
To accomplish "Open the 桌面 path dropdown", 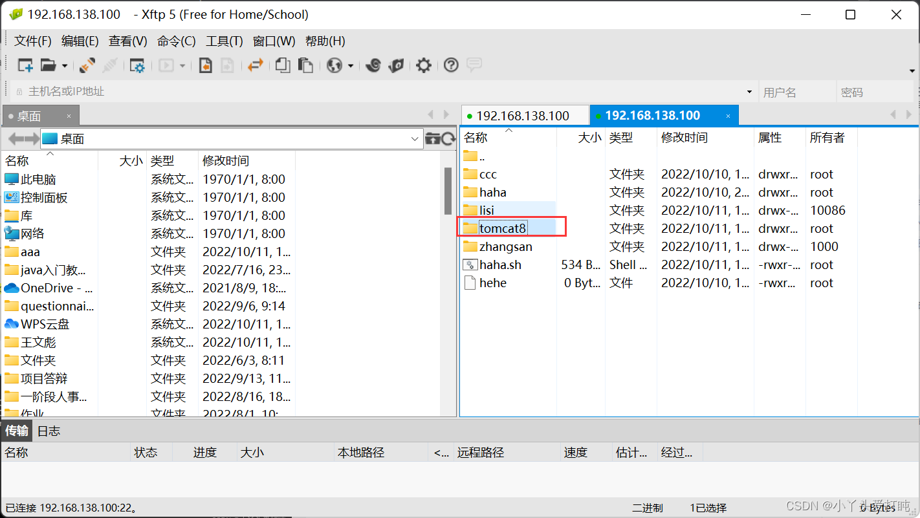I will (x=415, y=138).
